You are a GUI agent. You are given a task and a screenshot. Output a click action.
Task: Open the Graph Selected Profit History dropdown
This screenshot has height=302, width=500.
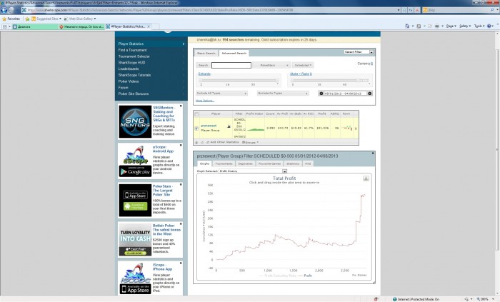click(x=253, y=171)
